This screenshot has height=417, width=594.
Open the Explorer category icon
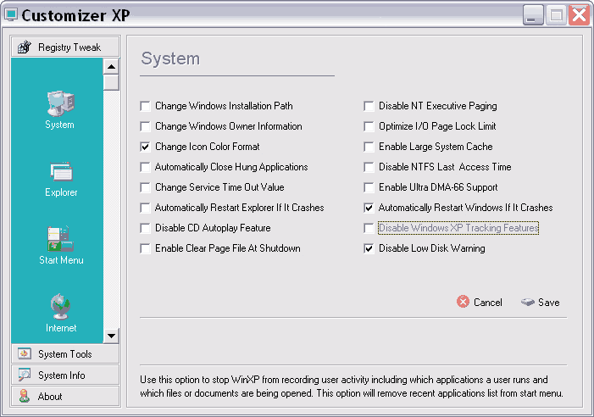coord(61,171)
